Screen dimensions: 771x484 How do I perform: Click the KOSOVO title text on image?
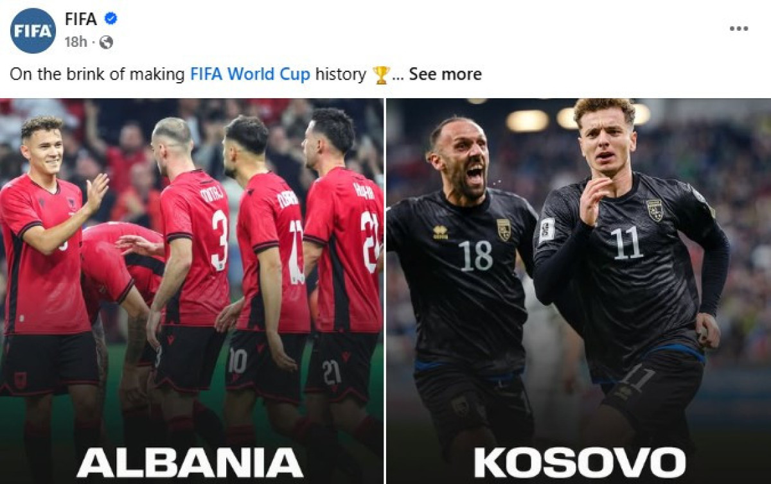[580, 463]
